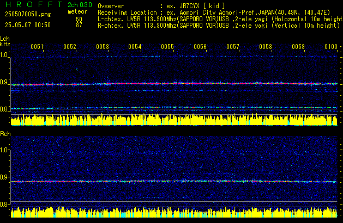The width and height of the screenshot is (343, 223).
Task: Click the timestamp 25.05.07 00:50
Action: pos(28,25)
